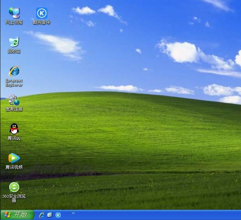The image size is (241, 220).
Task: Launch Internet Explorer from the quick launch bar
Action: pyautogui.click(x=42, y=215)
